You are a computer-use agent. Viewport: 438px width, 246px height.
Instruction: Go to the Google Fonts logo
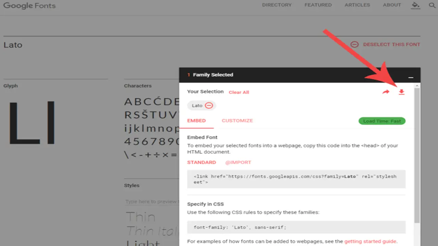29,6
